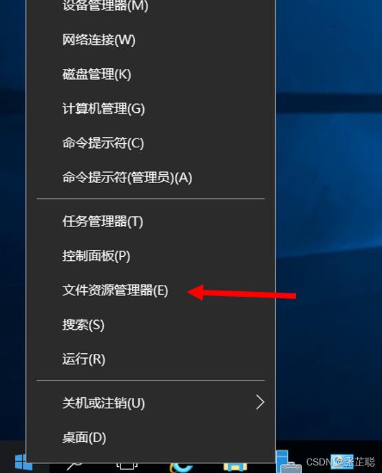Click the Task View taskbar icon
The height and width of the screenshot is (473, 382).
(x=127, y=466)
